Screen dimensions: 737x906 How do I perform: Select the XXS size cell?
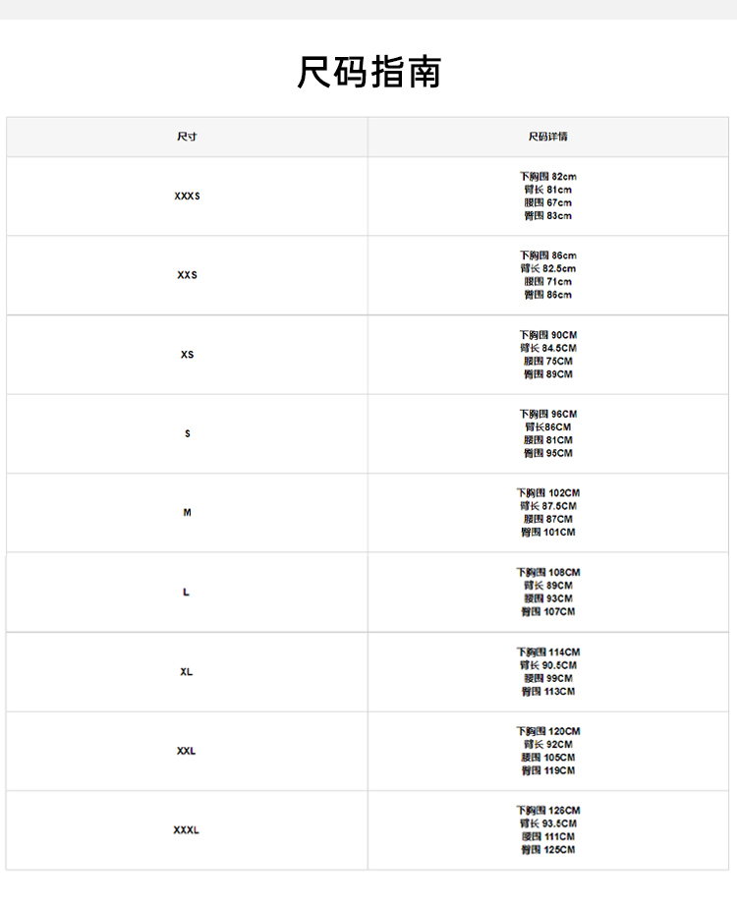pos(187,275)
